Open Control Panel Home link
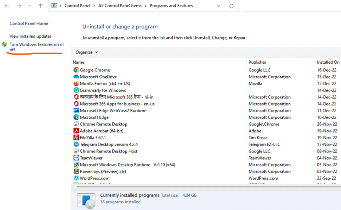The image size is (341, 210). [x=29, y=23]
